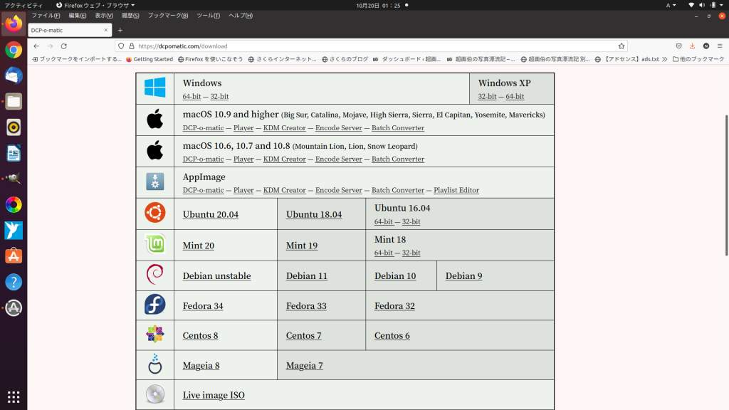Click the CentOS logo icon
Screen dimensions: 729x410
pyautogui.click(x=154, y=335)
